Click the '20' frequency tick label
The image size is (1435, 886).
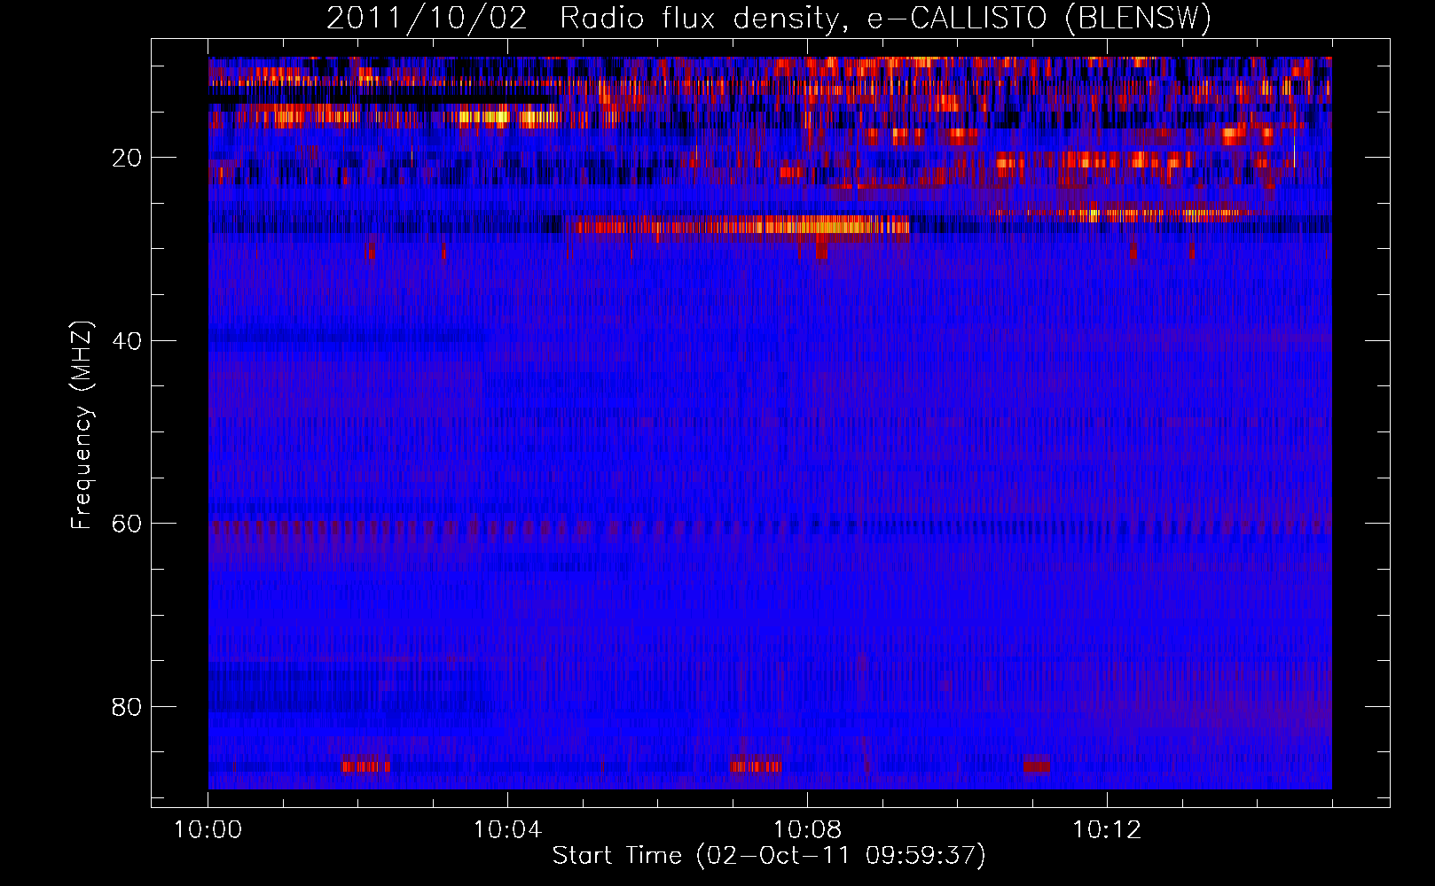click(x=127, y=158)
